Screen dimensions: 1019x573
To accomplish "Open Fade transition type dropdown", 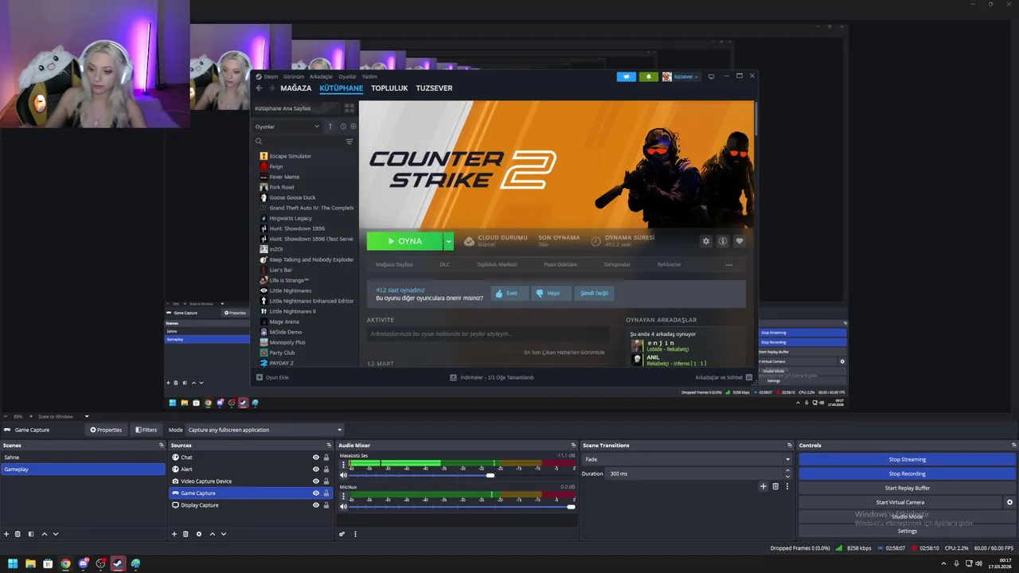I will pyautogui.click(x=688, y=459).
